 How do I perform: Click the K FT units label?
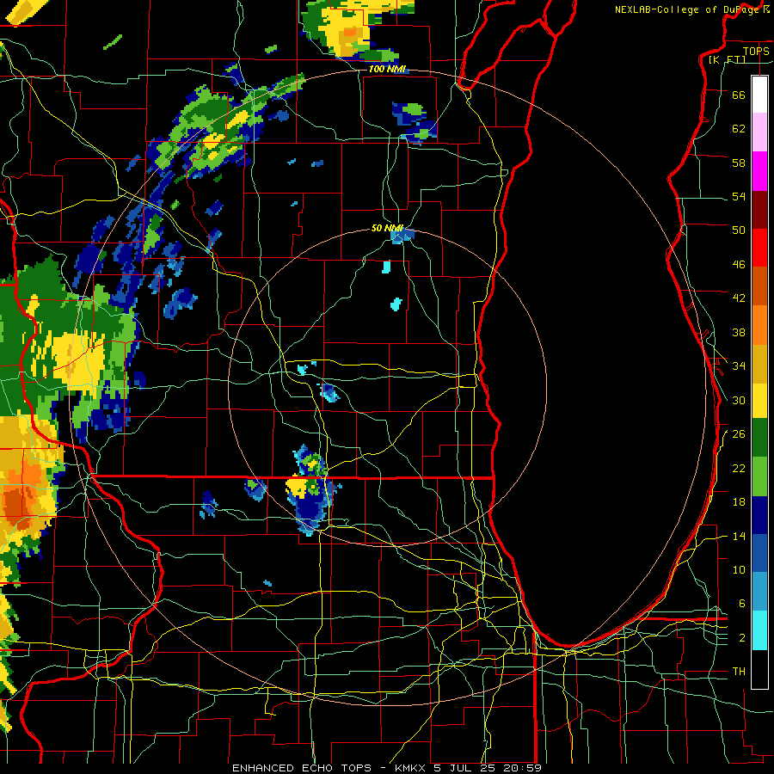727,59
